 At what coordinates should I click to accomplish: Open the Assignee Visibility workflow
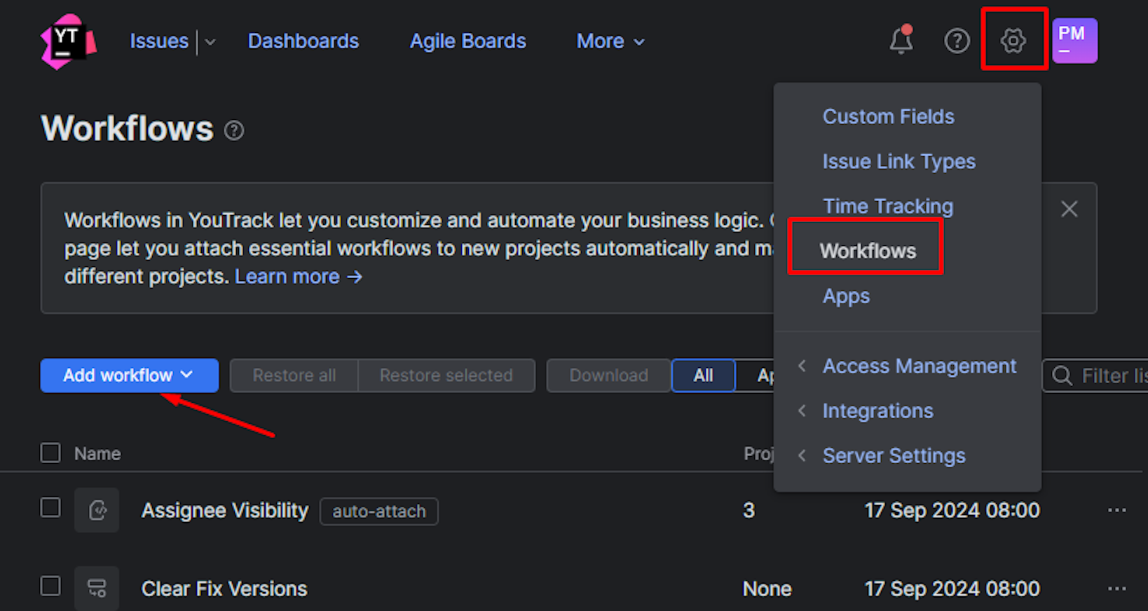[225, 511]
